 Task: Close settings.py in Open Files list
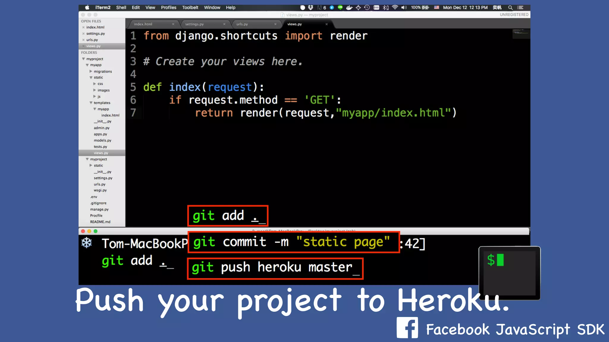tap(83, 34)
